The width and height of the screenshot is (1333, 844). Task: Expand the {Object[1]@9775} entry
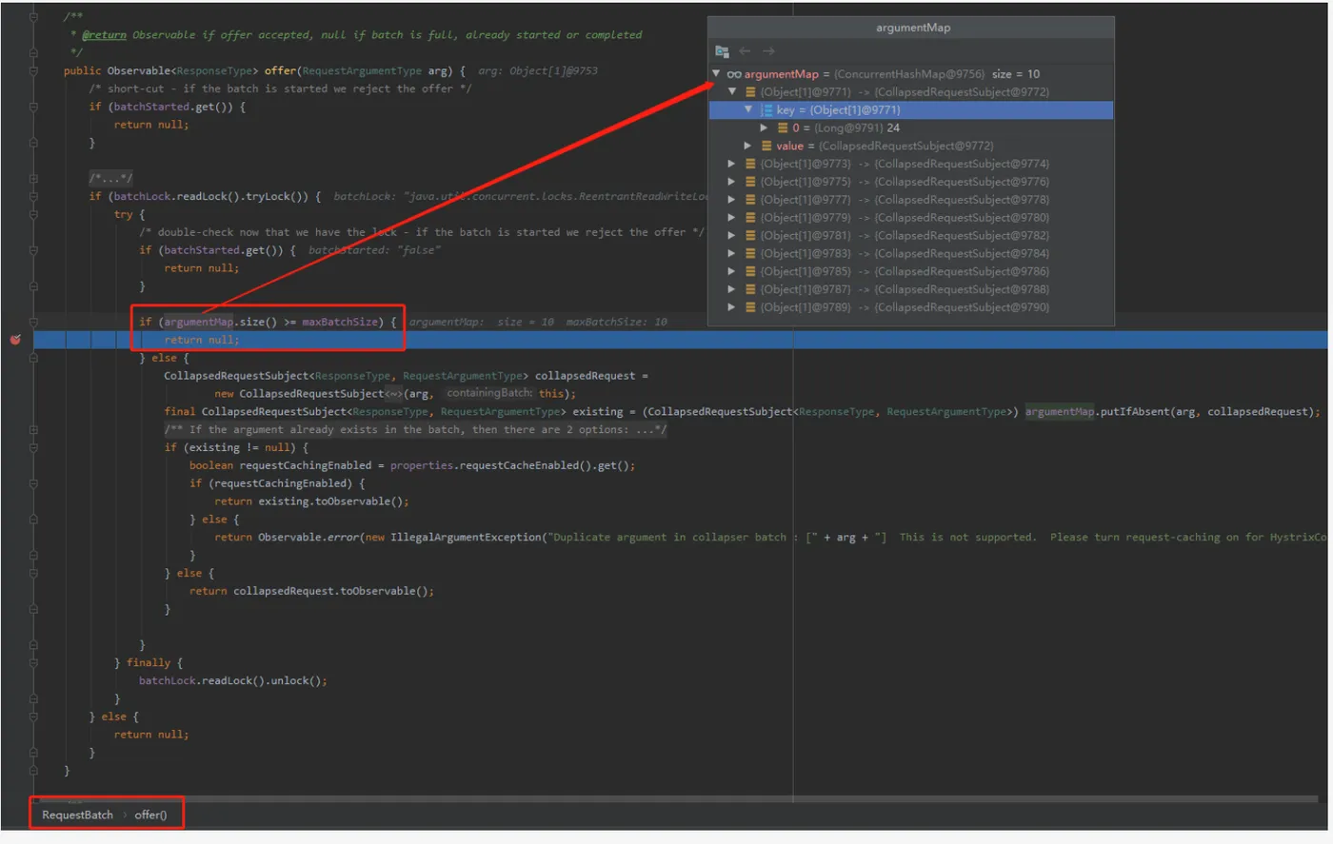[731, 182]
